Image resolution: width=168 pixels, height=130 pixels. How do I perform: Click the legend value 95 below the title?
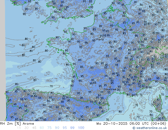coord(65,128)
